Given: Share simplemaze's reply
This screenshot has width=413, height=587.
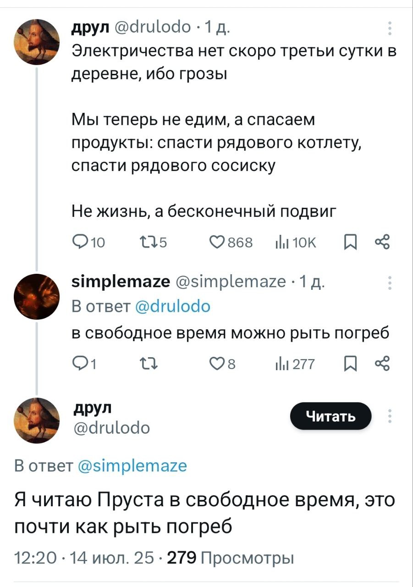Looking at the screenshot, I should click(x=382, y=364).
